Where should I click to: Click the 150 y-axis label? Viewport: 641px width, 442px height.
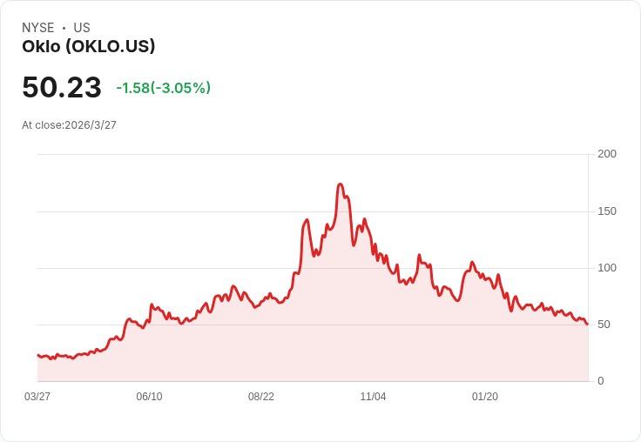607,211
